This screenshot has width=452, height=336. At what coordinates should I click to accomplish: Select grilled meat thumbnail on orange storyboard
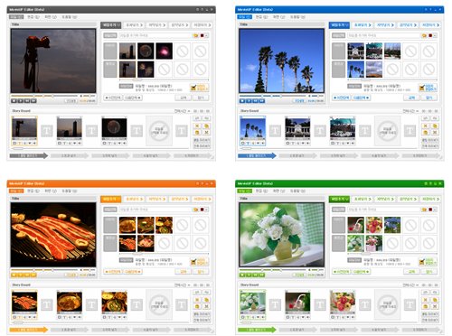[x=24, y=302]
